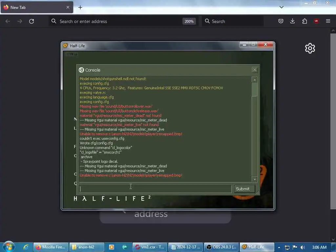Show hidden system tray icons
This screenshot has height=252, width=336.
[x=279, y=247]
